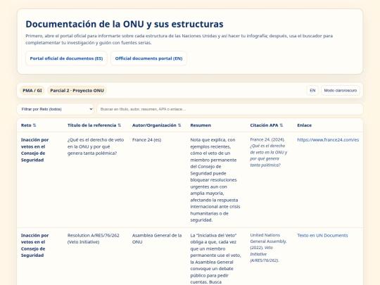Click the intro paragraph starting Primero, abre
This screenshot has width=380, height=285.
179,39
